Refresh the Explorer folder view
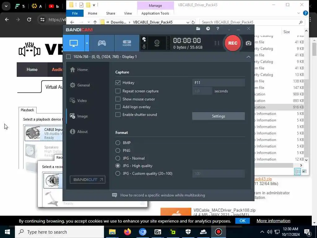 click(193, 22)
